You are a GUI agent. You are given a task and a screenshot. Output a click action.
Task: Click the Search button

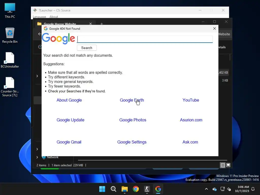pyautogui.click(x=87, y=48)
